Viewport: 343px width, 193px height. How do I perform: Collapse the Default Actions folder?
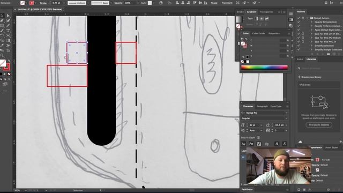click(x=307, y=18)
